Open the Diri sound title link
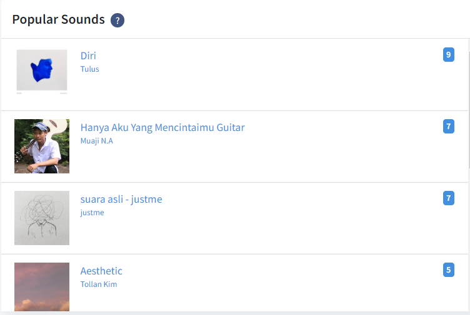The height and width of the screenshot is (315, 470). [x=88, y=56]
